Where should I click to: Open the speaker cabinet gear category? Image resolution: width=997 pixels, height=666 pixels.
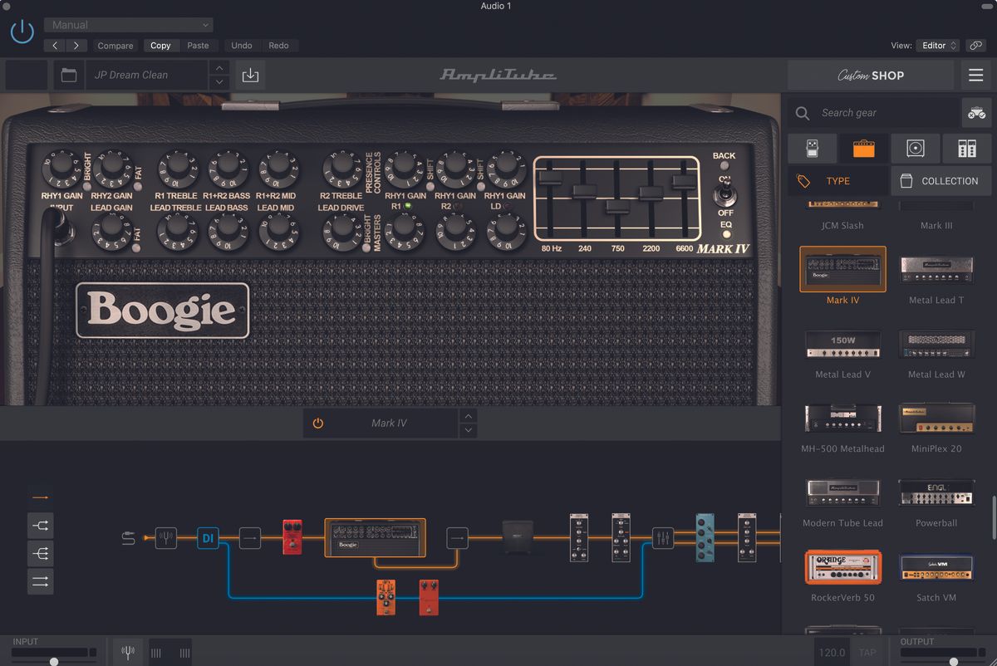915,148
